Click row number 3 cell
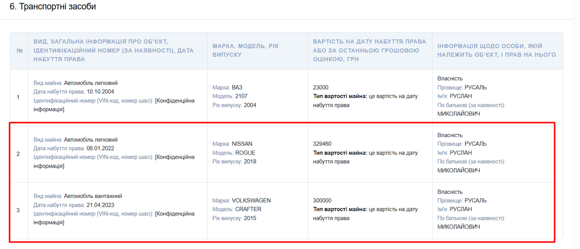 [x=18, y=210]
